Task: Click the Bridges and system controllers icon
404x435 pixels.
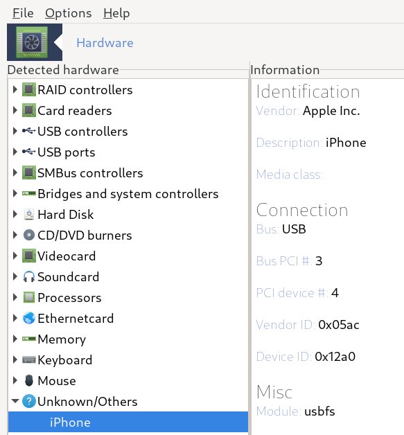Action: point(29,193)
